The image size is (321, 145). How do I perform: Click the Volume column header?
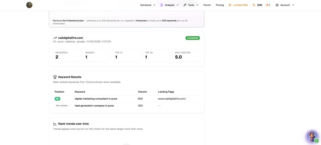[x=142, y=92]
